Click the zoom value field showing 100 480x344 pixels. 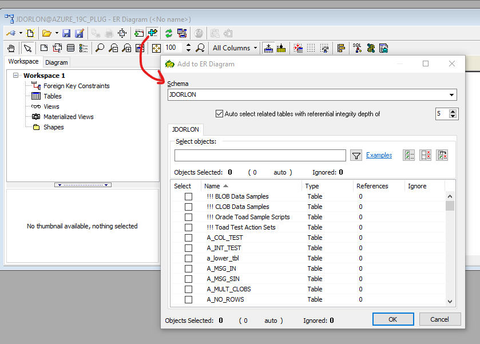click(x=173, y=48)
